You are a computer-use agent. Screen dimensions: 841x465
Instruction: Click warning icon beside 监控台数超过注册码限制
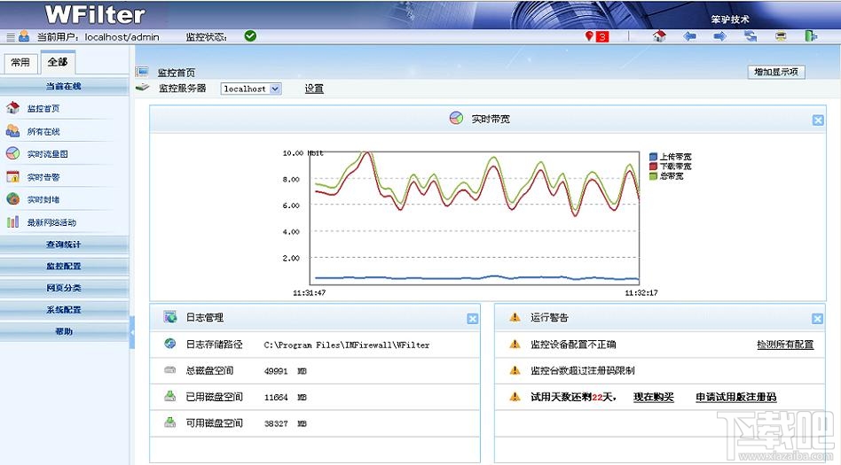point(515,370)
